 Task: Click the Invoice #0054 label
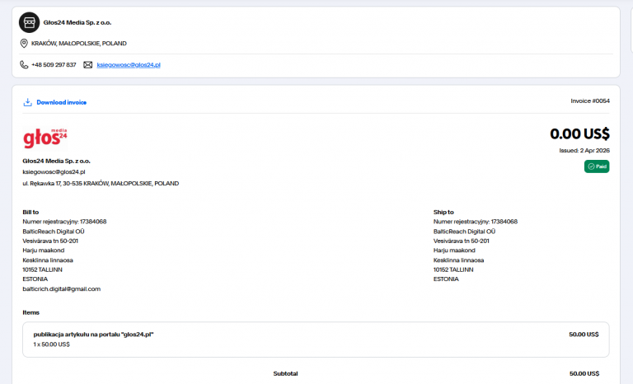[590, 101]
